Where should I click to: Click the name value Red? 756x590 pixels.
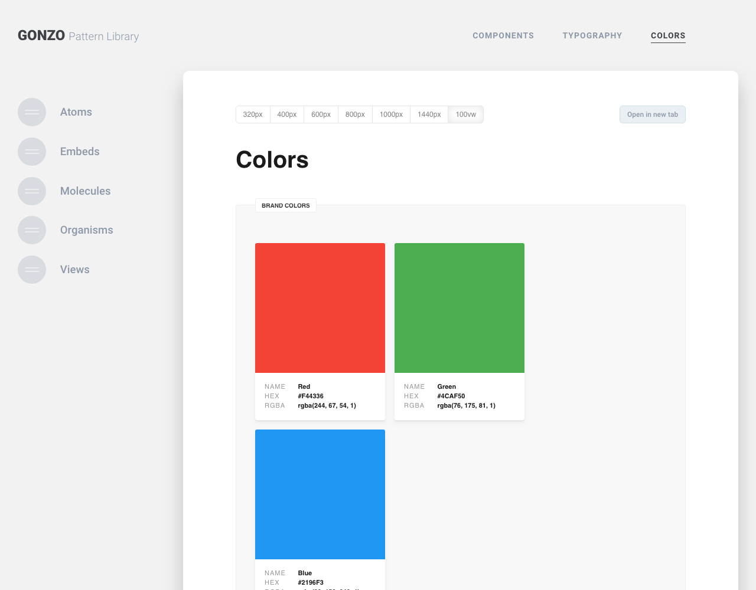(x=304, y=386)
